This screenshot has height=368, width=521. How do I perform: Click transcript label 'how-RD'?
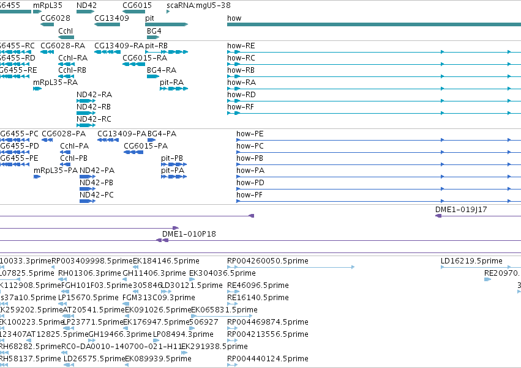click(x=241, y=95)
